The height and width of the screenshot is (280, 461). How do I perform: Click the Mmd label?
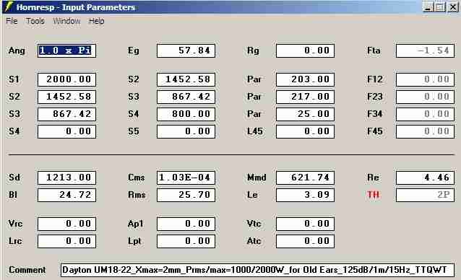[257, 178]
